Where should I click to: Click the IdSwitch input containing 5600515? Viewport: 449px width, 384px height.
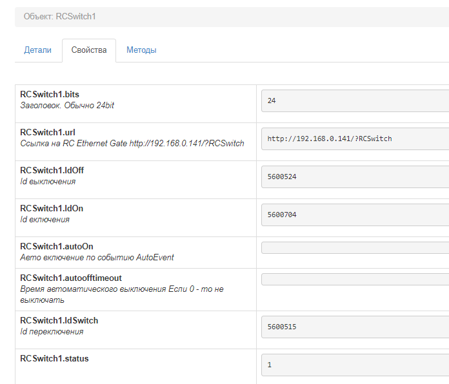(355, 327)
